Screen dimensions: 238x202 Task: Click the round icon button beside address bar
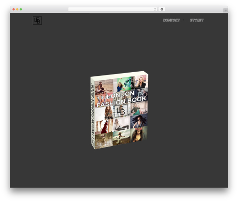tap(162, 9)
